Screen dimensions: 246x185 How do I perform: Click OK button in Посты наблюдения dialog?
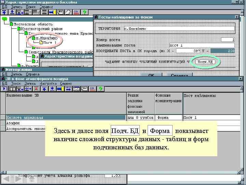(151, 75)
